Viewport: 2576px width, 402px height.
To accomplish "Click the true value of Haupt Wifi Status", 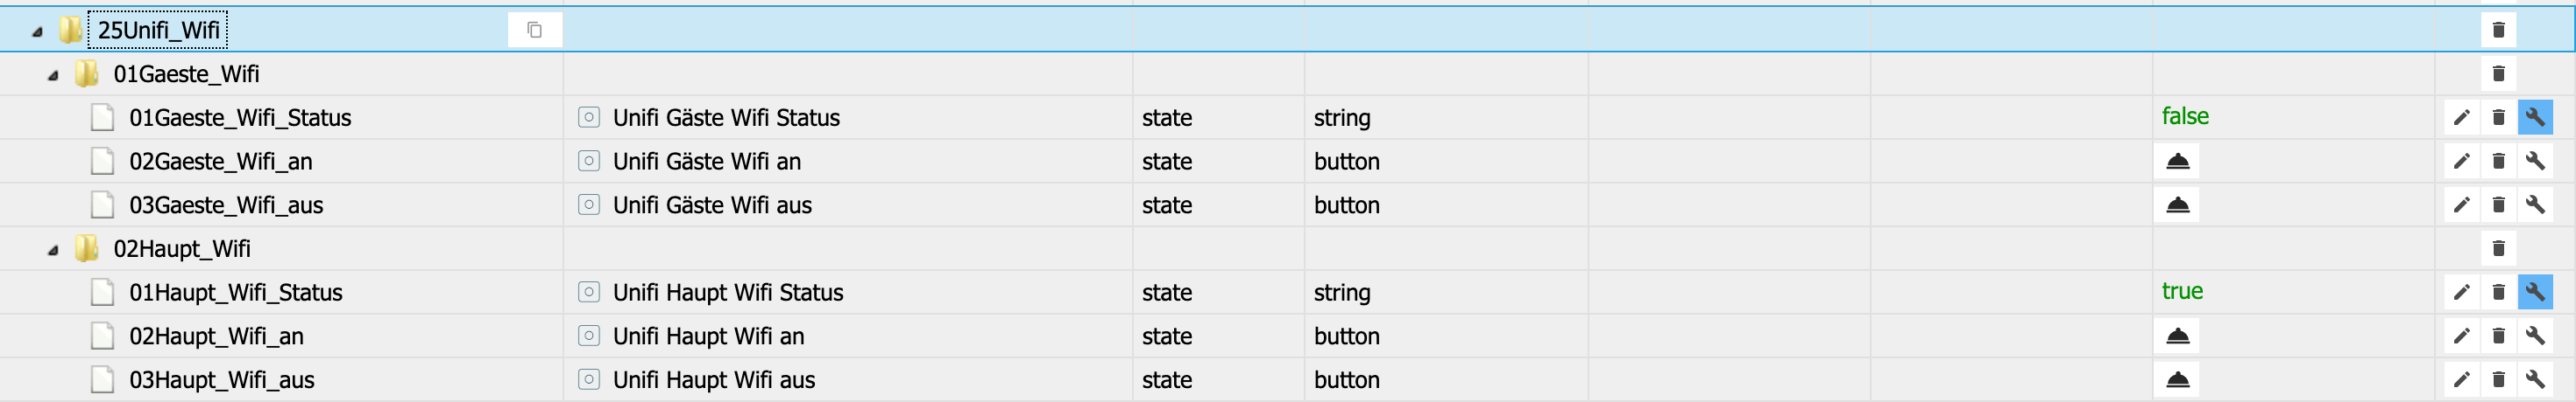I will tap(2182, 291).
